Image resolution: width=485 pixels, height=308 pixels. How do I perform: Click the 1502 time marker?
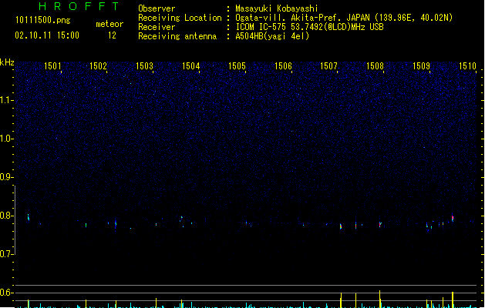tap(98, 66)
